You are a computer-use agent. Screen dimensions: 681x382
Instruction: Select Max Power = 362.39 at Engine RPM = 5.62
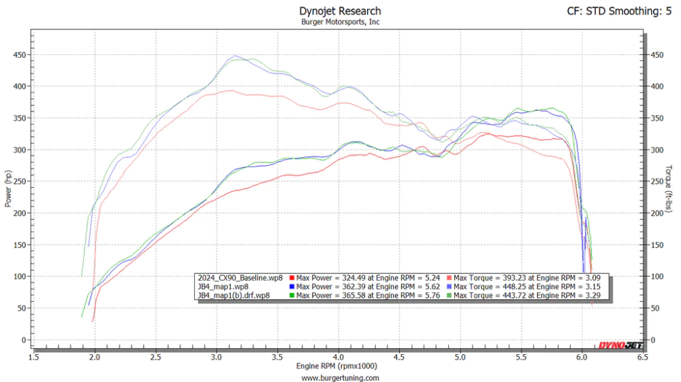coord(368,287)
